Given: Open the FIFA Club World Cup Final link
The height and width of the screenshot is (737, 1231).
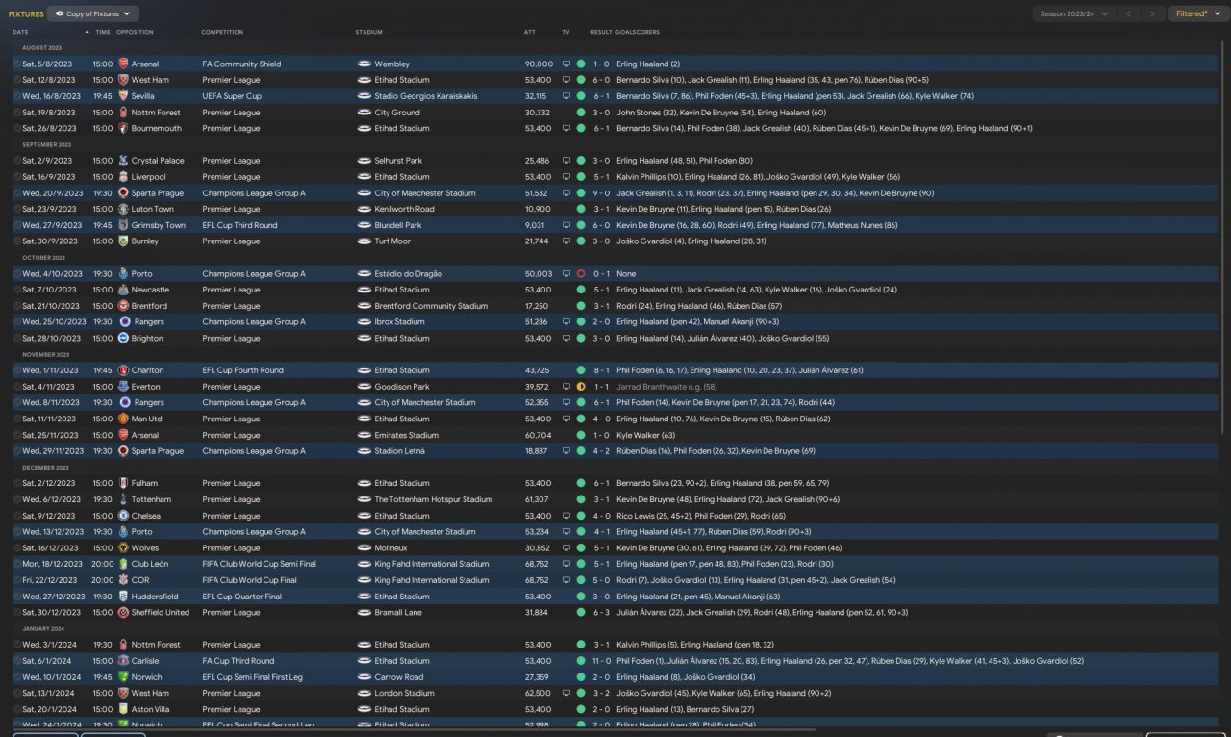Looking at the screenshot, I should coord(249,580).
